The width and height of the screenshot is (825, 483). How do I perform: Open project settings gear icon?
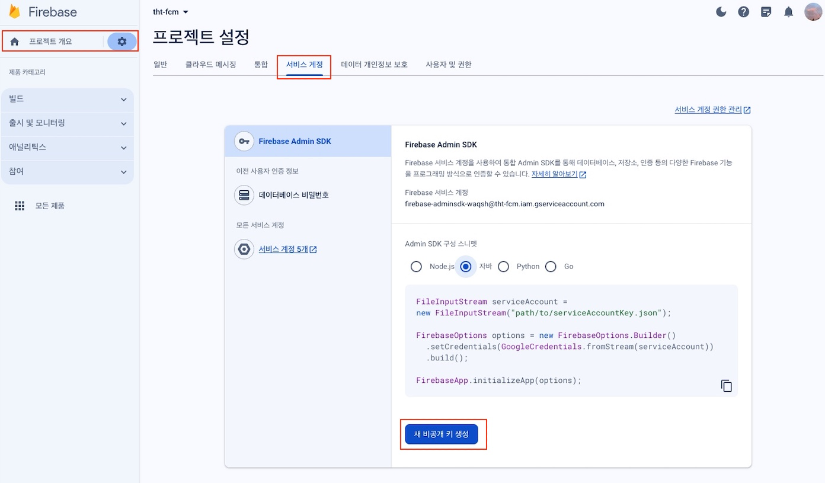[x=122, y=41]
